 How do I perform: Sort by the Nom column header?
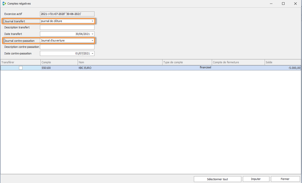tap(120, 62)
